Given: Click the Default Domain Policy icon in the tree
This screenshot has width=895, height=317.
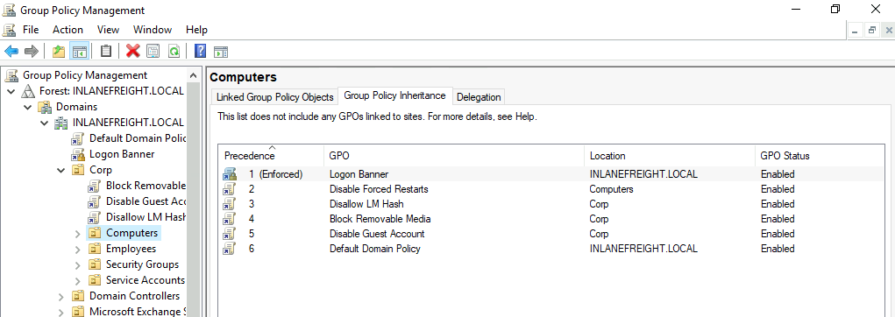Looking at the screenshot, I should (78, 138).
